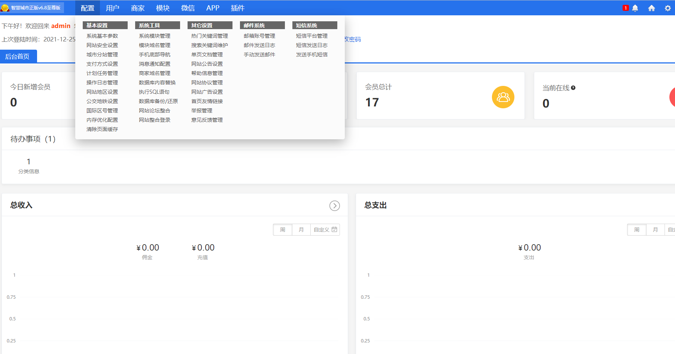This screenshot has width=675, height=354.
Task: Click the yellow members total icon
Action: (503, 97)
